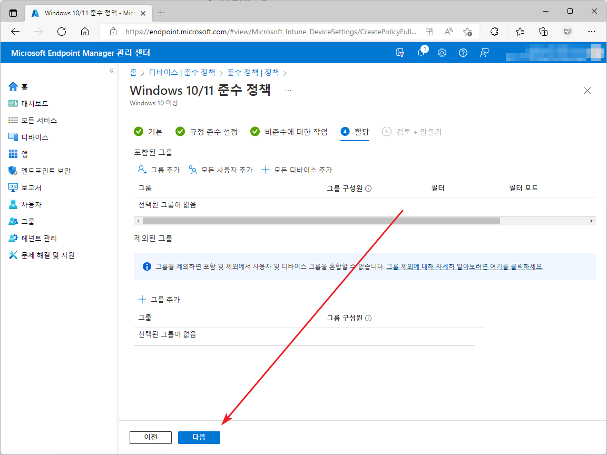The width and height of the screenshot is (607, 455).
Task: Click info icon beside included 그룹 구성원
Action: point(368,189)
